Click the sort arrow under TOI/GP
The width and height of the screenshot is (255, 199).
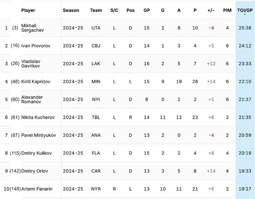(x=245, y=15)
